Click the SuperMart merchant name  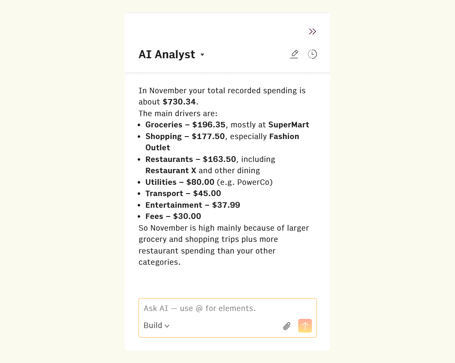[x=289, y=124]
